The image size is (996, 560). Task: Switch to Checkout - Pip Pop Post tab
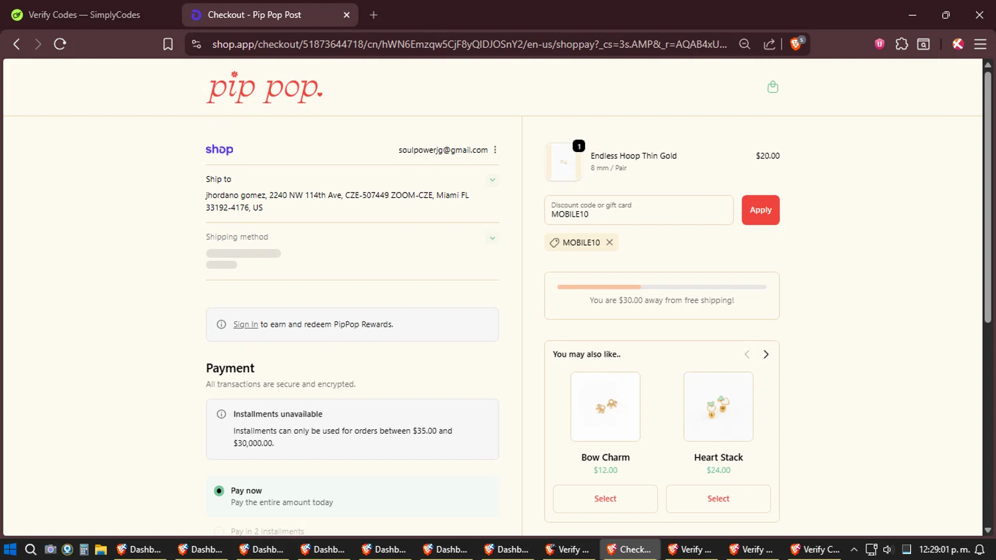270,15
